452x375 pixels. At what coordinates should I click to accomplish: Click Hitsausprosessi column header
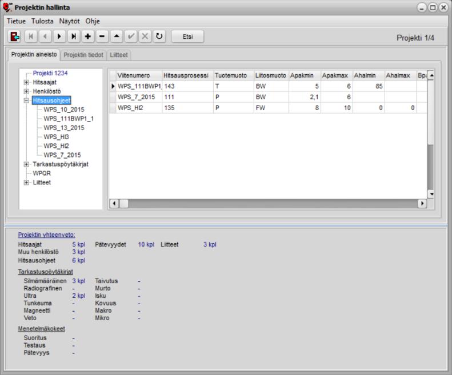tap(187, 75)
